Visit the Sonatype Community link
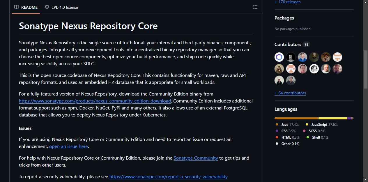Screen dimensions: 368x182 196,158
